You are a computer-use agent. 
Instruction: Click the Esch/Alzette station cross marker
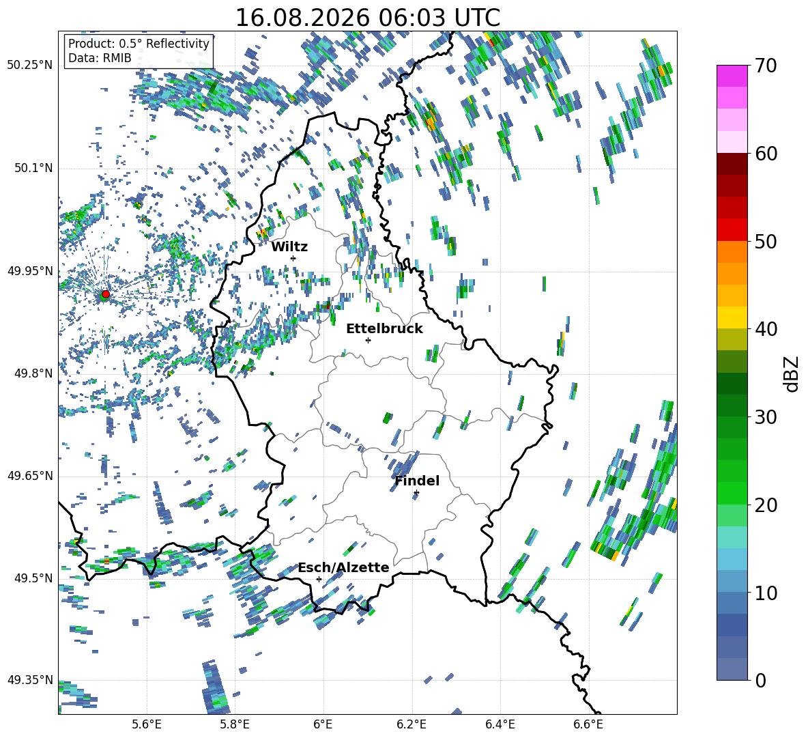click(319, 579)
